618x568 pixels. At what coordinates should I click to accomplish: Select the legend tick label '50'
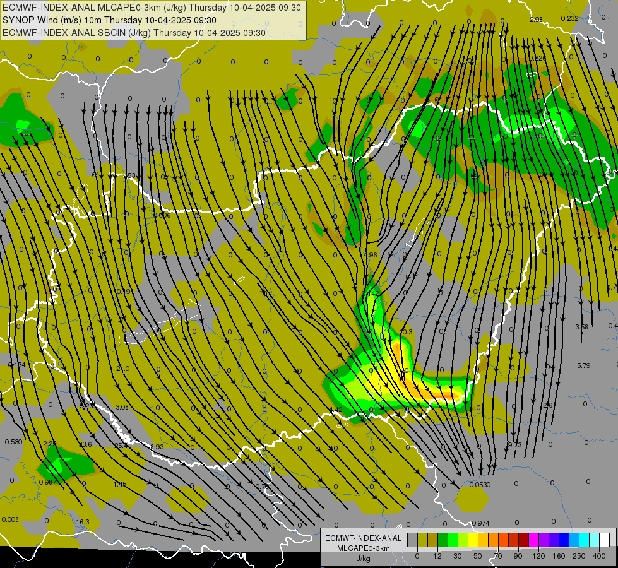478,556
